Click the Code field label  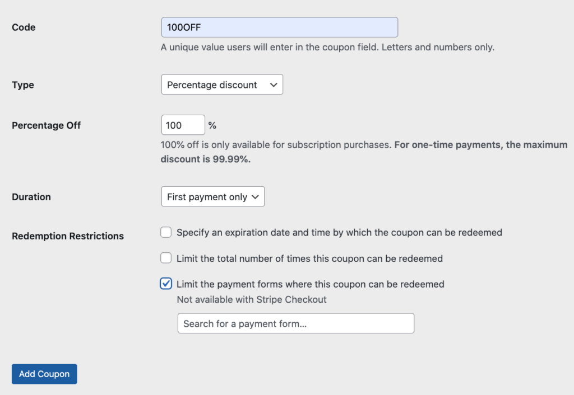24,27
